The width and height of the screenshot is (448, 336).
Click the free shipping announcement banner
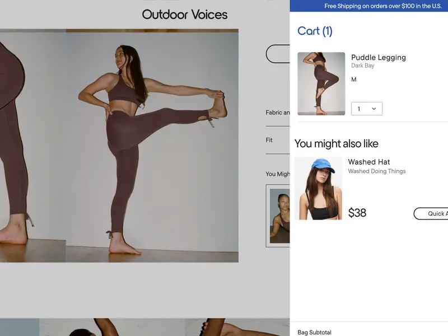pos(382,6)
